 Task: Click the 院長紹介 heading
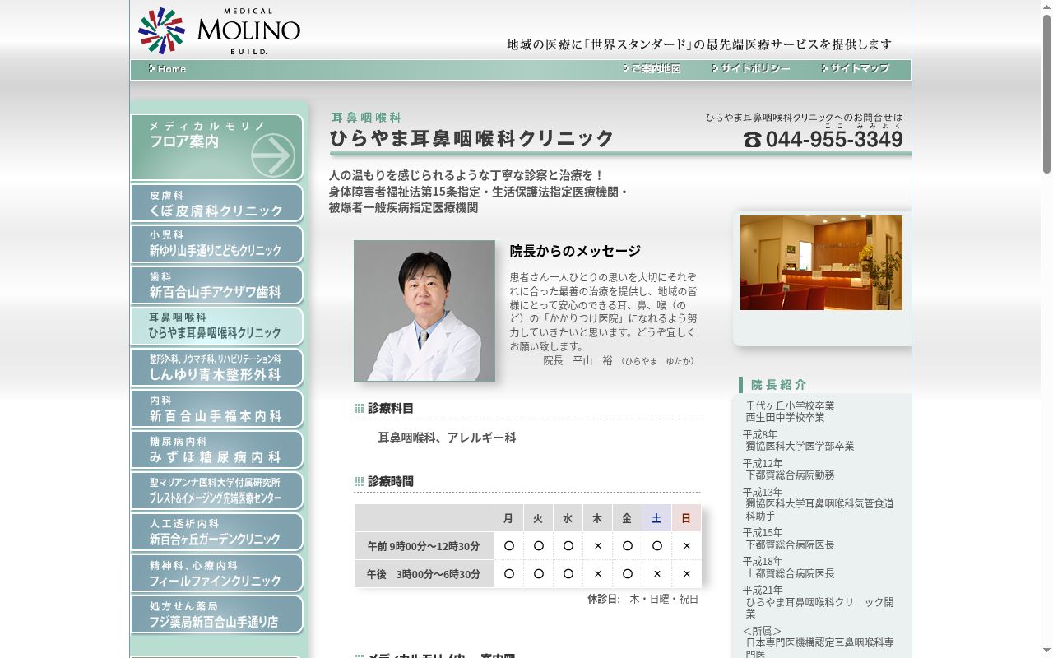click(778, 385)
